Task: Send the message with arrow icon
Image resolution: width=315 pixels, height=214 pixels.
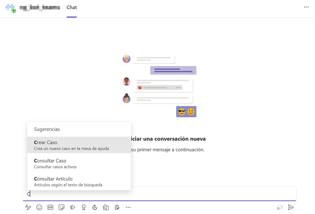Action: [x=290, y=207]
